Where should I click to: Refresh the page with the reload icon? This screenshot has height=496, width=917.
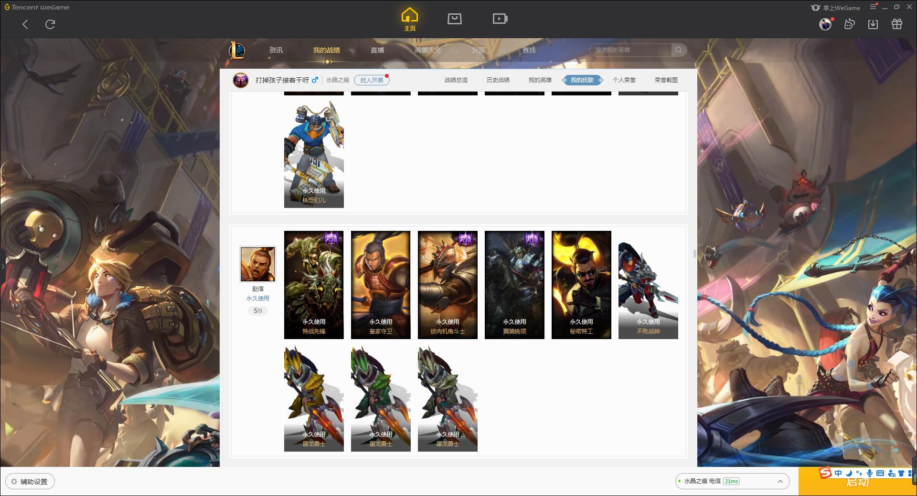[x=50, y=24]
